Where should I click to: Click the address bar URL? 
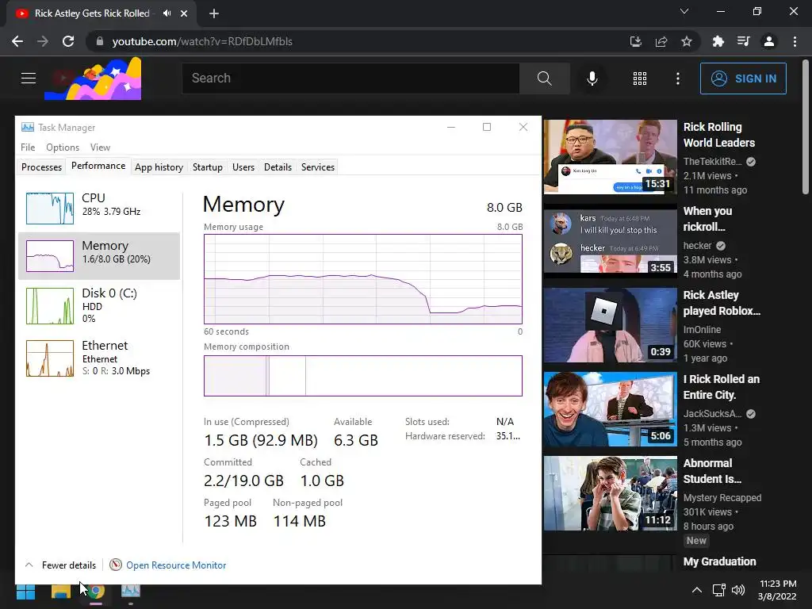coord(202,41)
